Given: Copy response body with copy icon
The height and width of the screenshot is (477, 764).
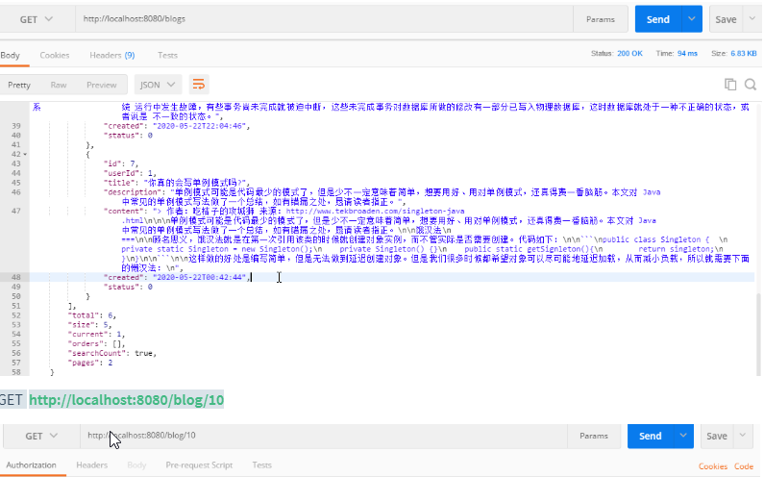Looking at the screenshot, I should click(730, 85).
